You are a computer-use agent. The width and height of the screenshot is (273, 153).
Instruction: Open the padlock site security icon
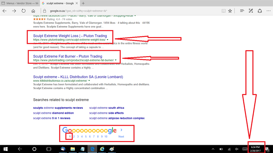coord(45,11)
